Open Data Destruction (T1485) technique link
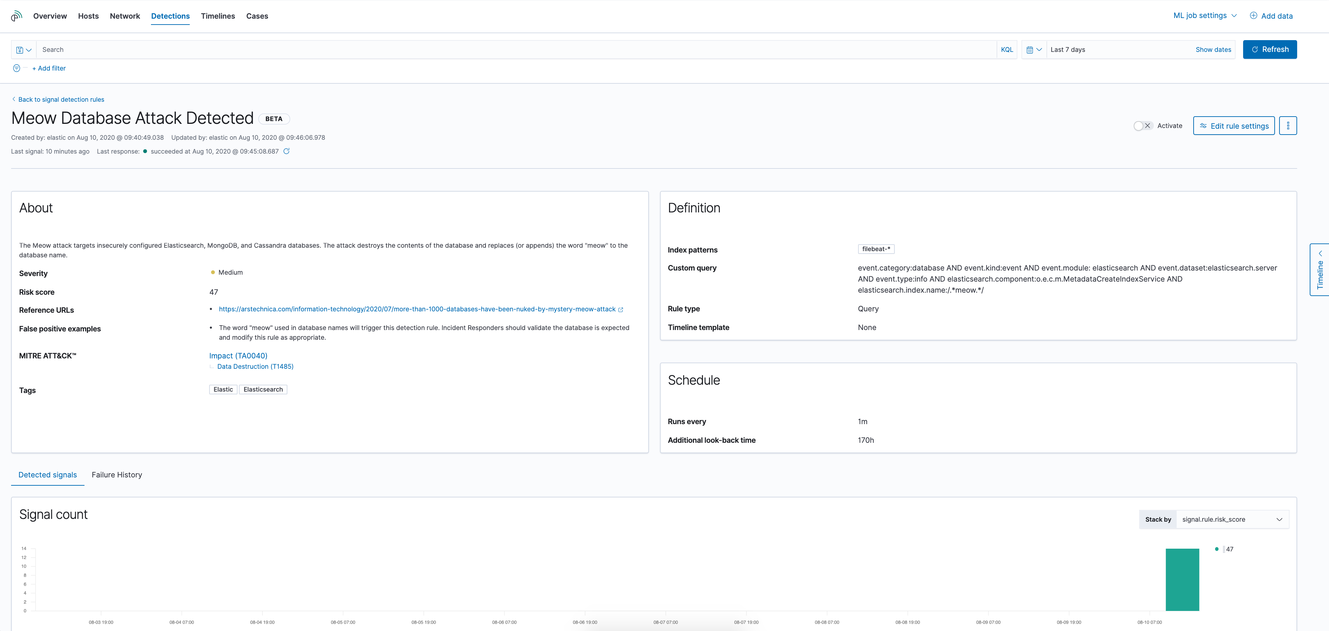 click(255, 367)
